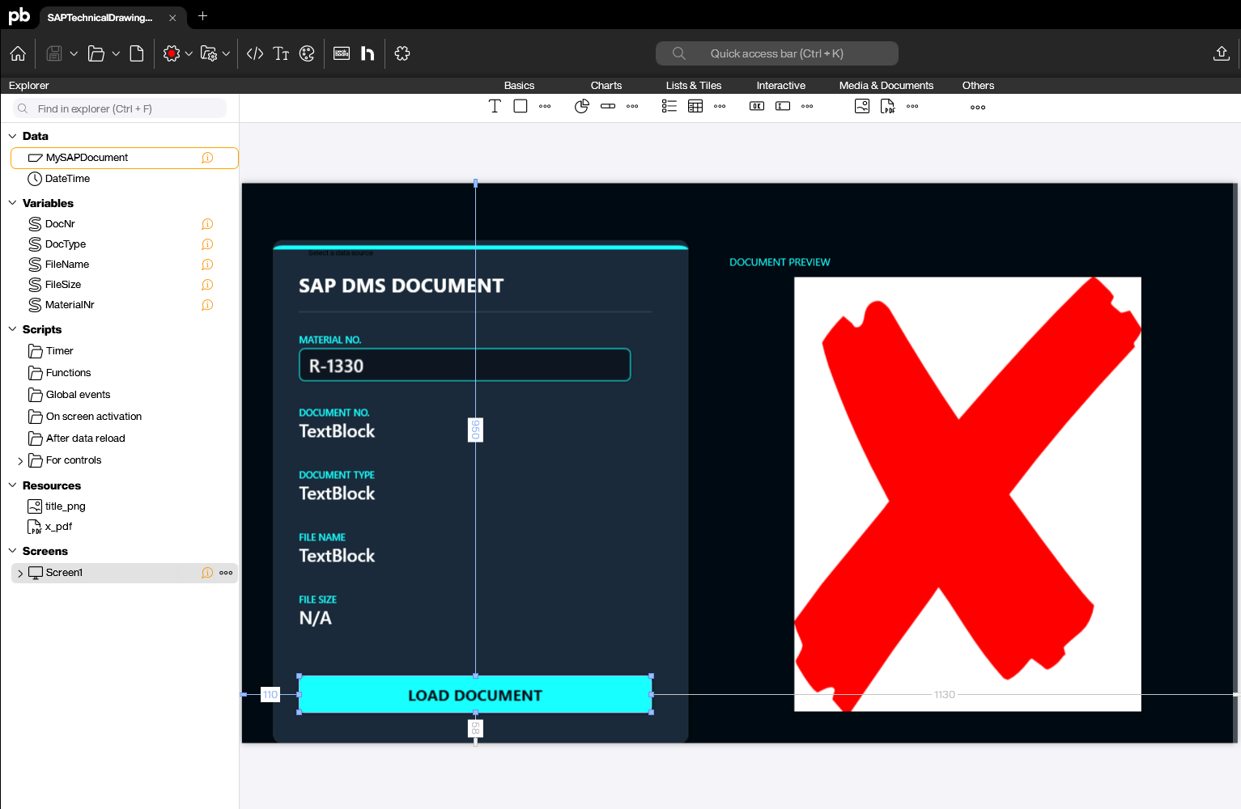Click the Hub 'h' icon
Image resolution: width=1241 pixels, height=809 pixels.
click(368, 53)
